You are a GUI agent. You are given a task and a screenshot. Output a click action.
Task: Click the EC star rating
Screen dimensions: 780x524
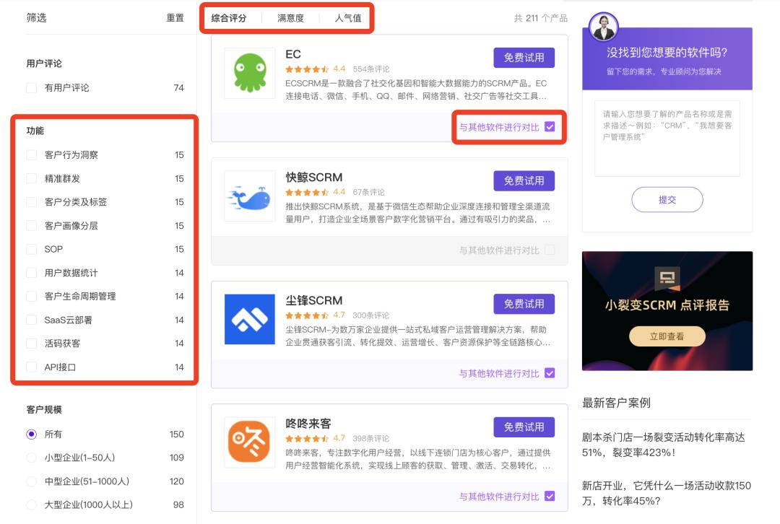(x=307, y=69)
